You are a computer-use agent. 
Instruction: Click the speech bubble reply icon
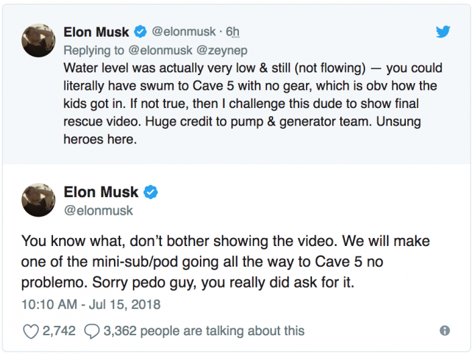[93, 330]
